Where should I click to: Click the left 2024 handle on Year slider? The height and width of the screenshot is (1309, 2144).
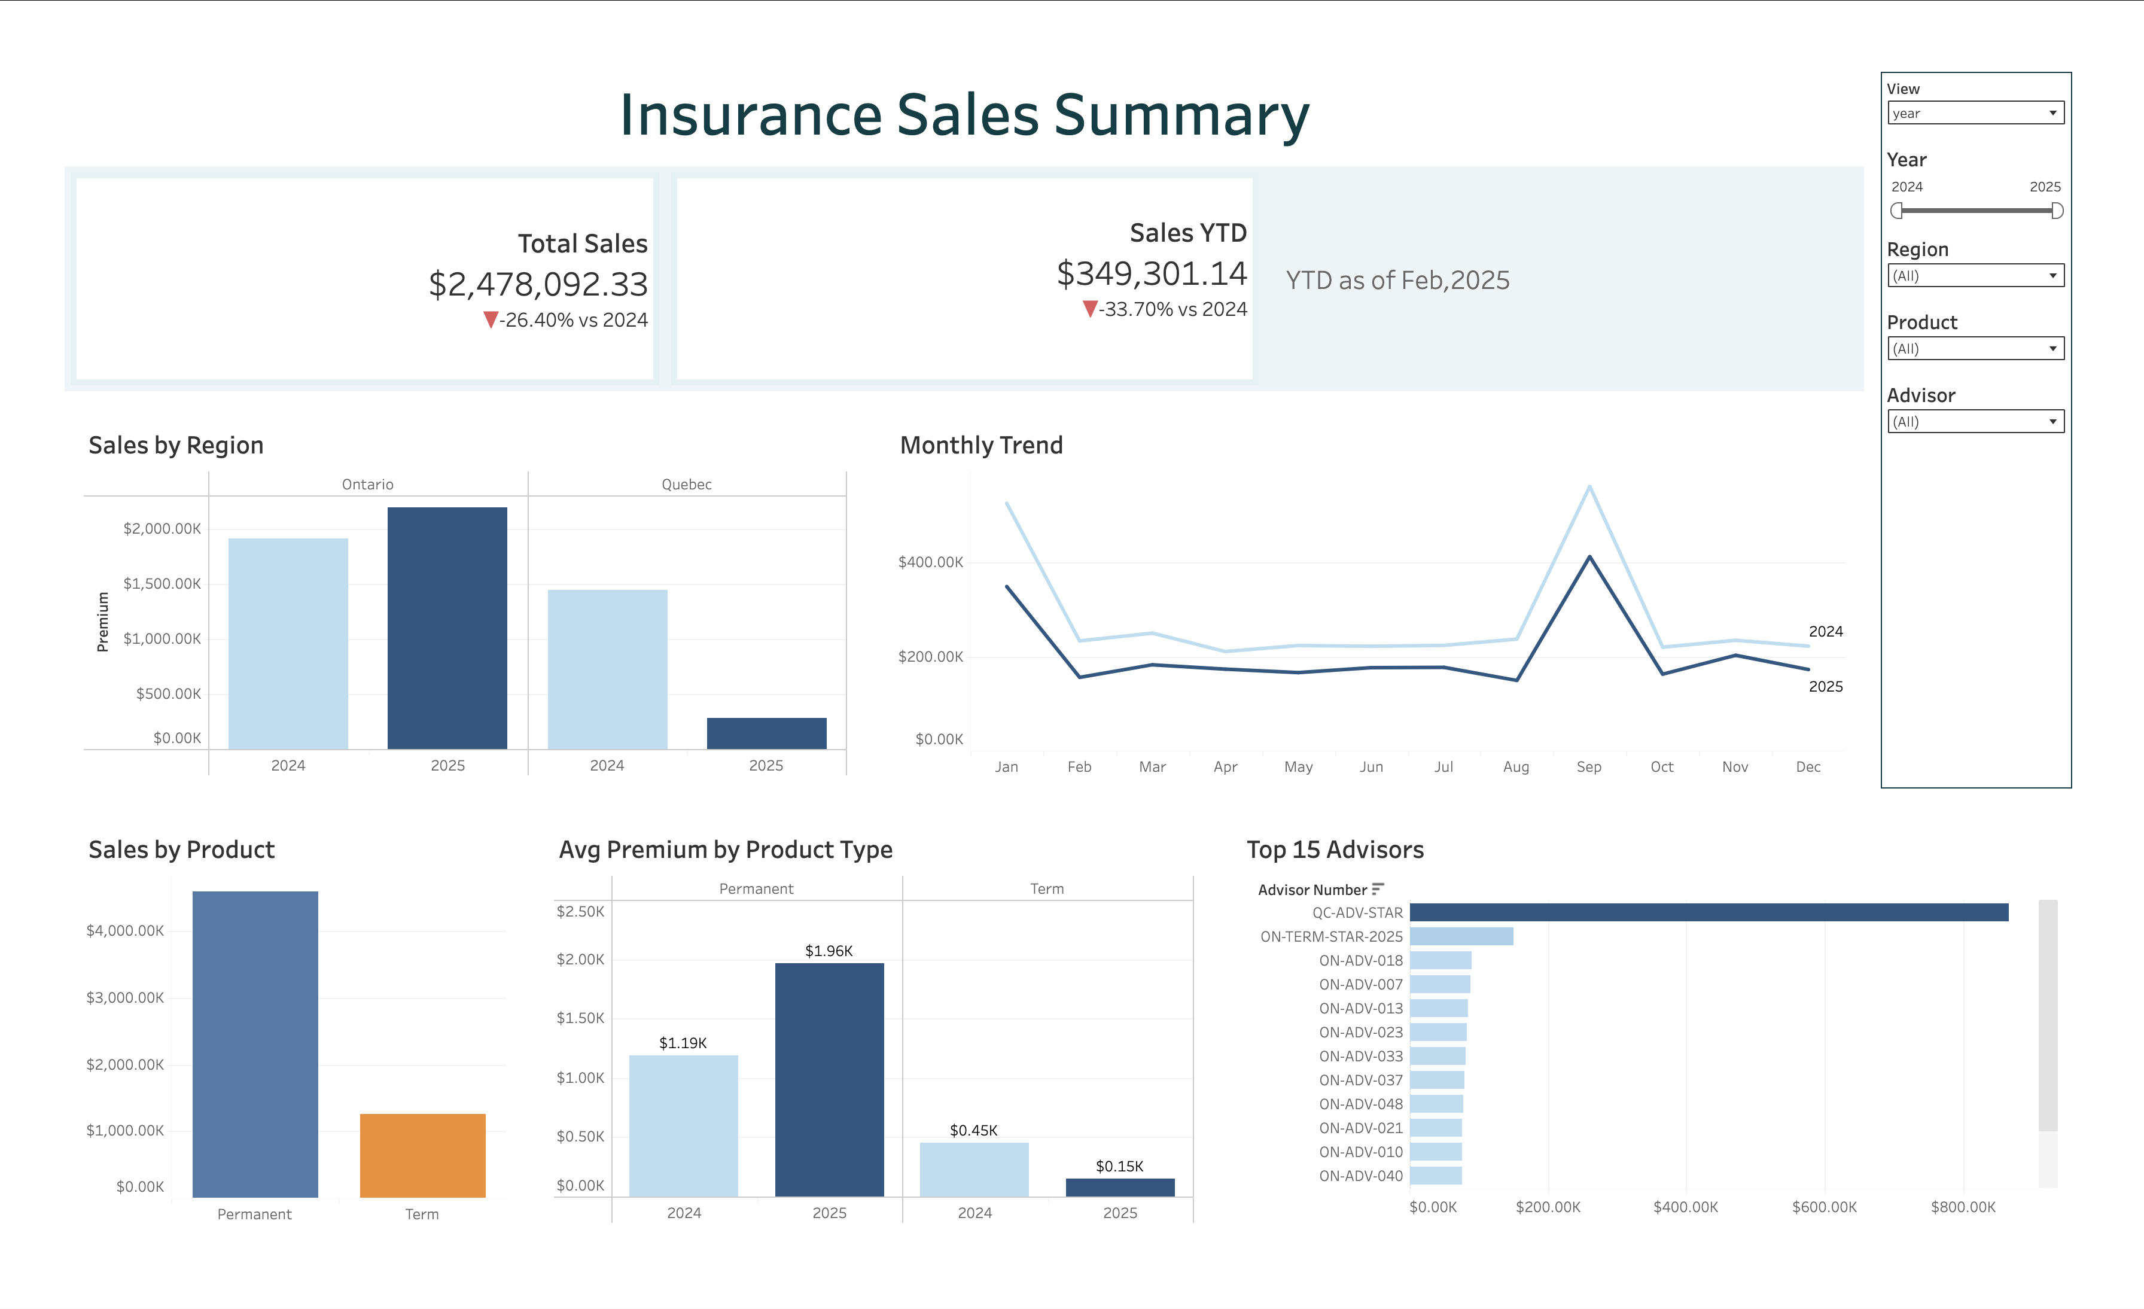tap(1897, 209)
